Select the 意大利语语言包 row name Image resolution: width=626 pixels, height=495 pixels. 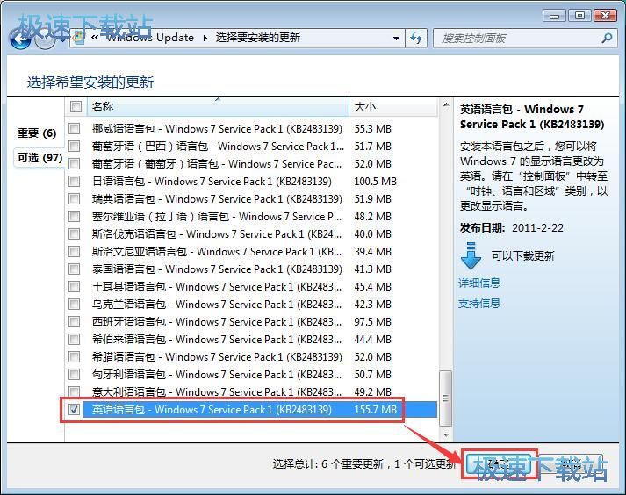[x=217, y=392]
